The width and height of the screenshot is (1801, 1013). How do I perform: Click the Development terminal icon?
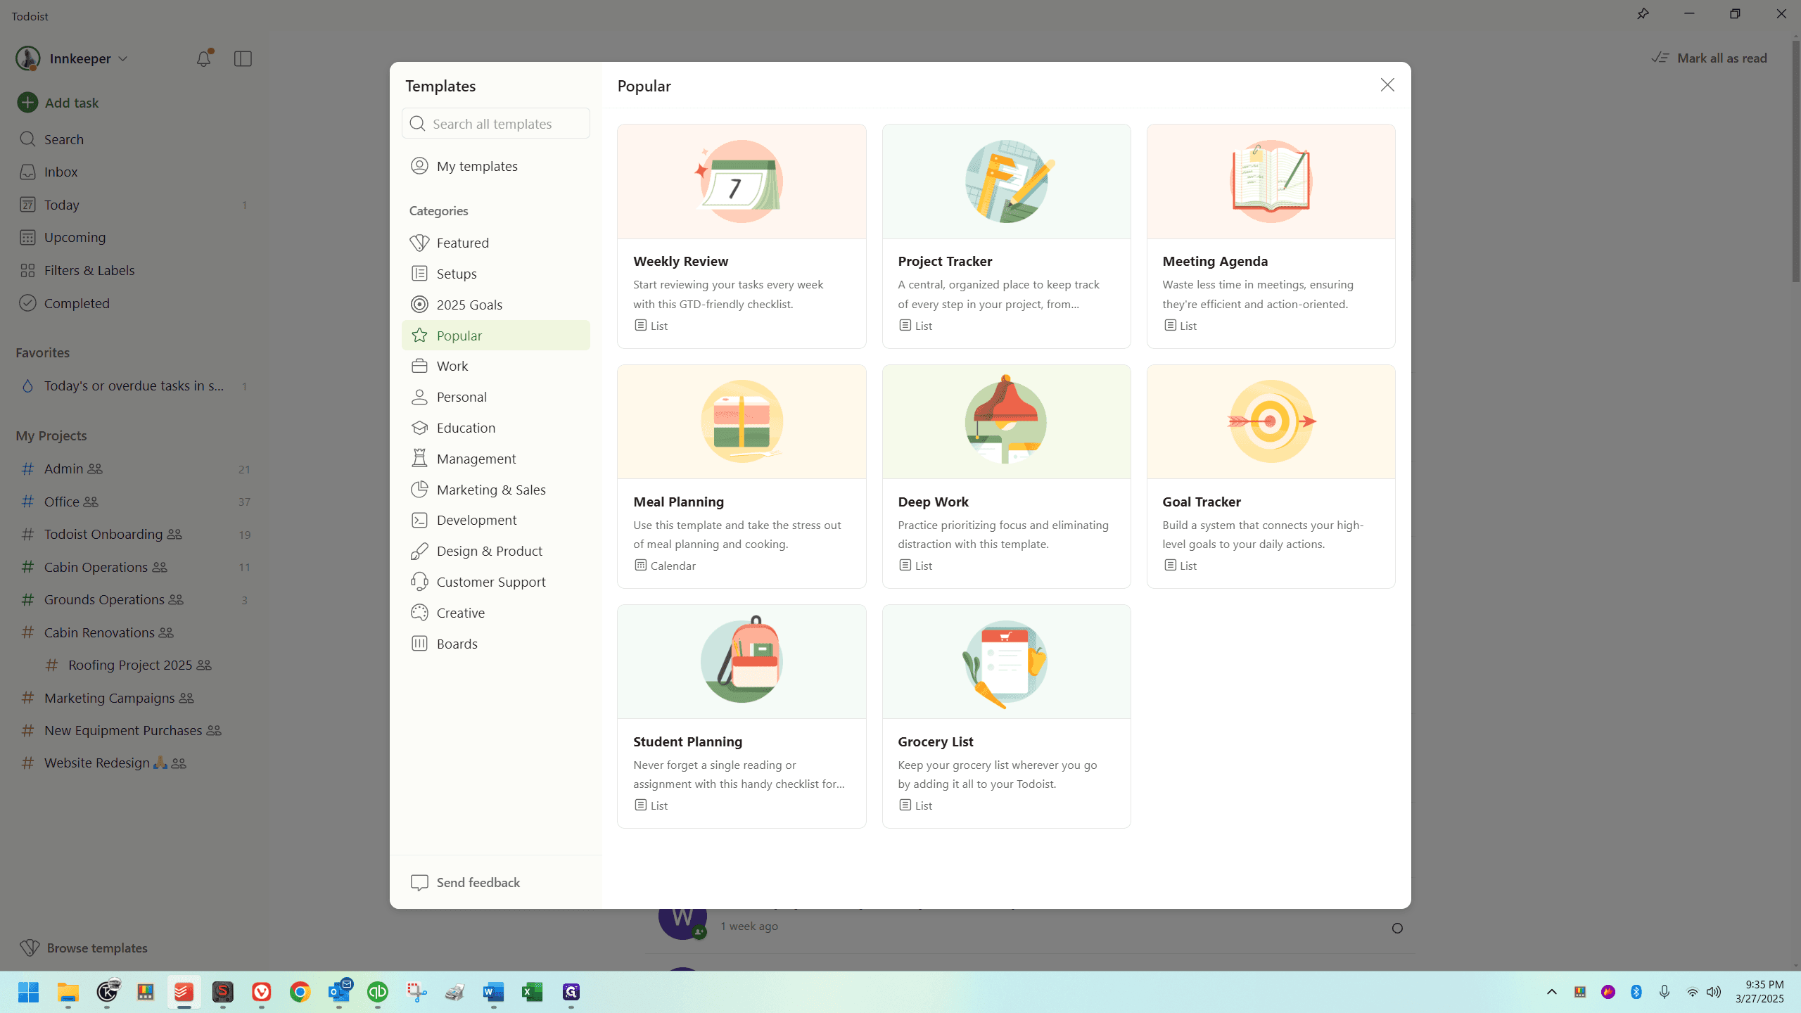click(x=419, y=520)
